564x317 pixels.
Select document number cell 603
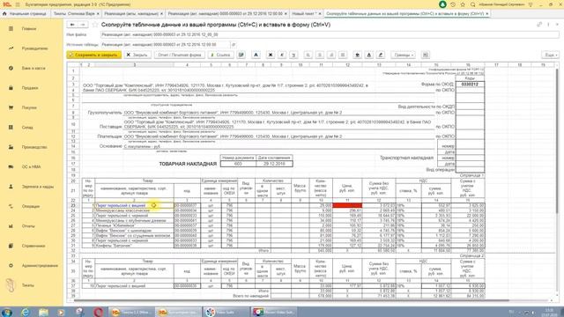pyautogui.click(x=238, y=164)
